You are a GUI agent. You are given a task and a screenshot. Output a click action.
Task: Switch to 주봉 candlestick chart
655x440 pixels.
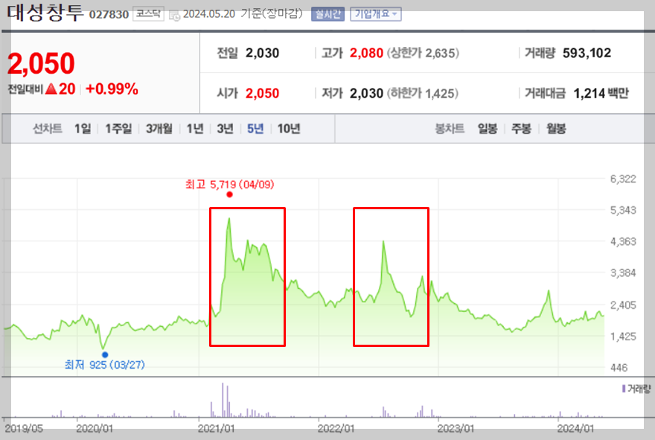(521, 129)
